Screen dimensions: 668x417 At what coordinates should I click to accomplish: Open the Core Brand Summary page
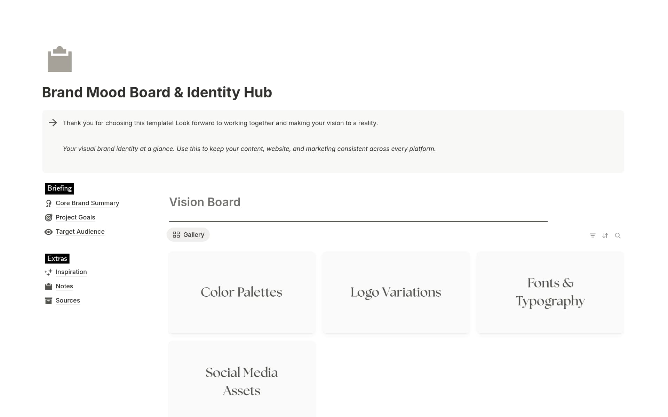87,203
